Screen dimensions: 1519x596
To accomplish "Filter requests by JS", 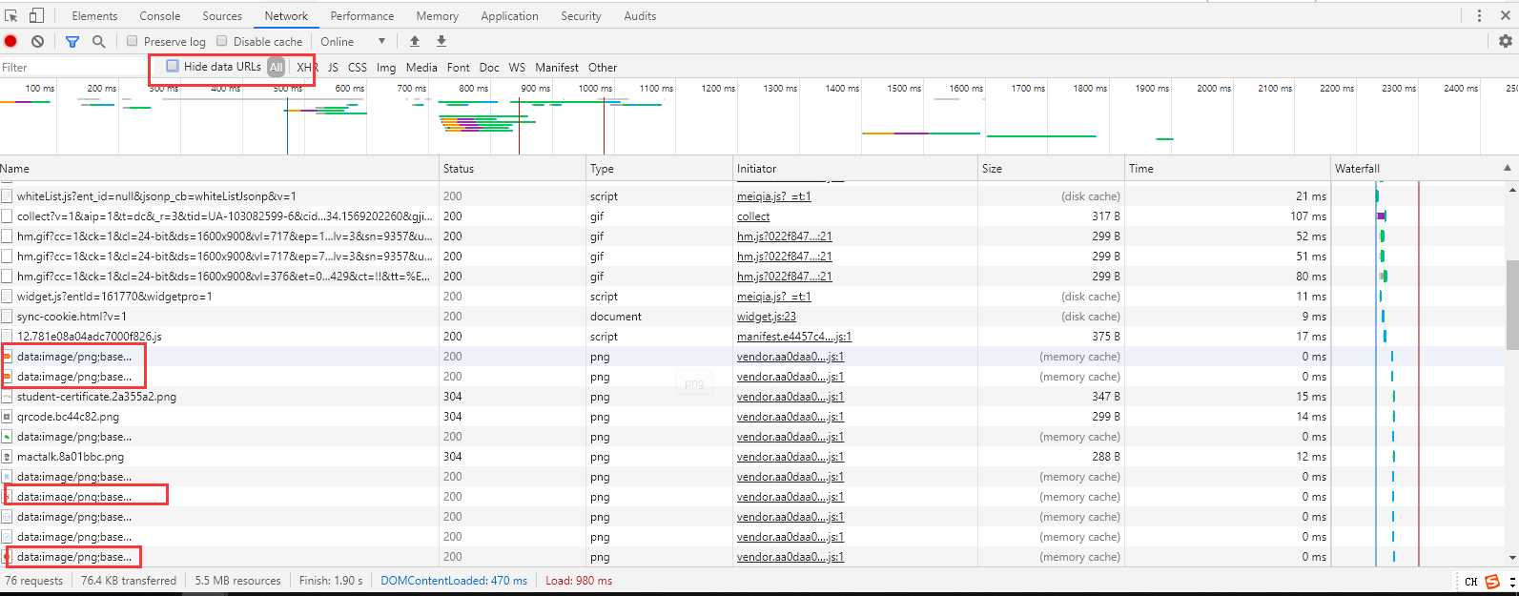I will [x=333, y=67].
